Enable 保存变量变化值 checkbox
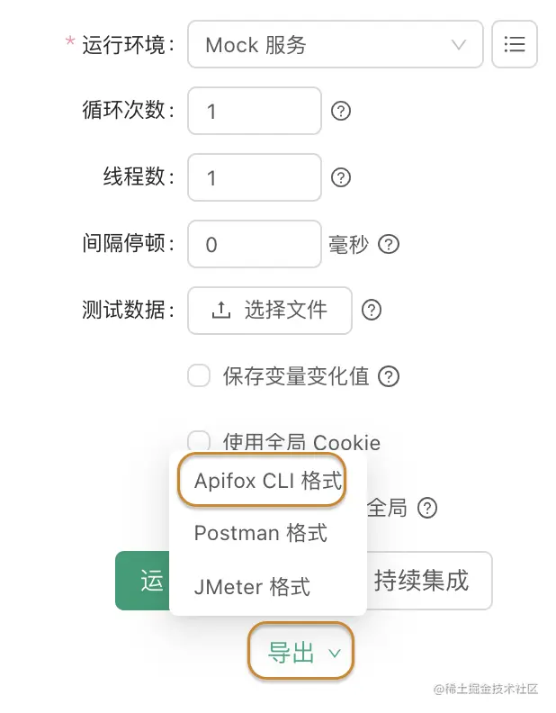 click(x=199, y=375)
